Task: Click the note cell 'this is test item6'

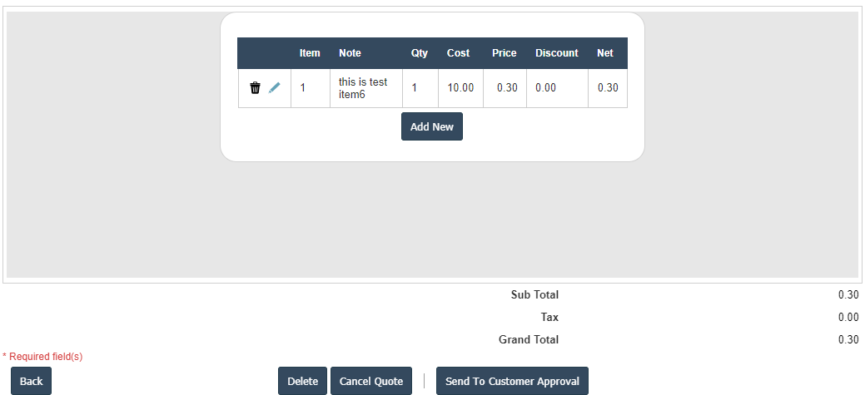Action: pos(363,88)
